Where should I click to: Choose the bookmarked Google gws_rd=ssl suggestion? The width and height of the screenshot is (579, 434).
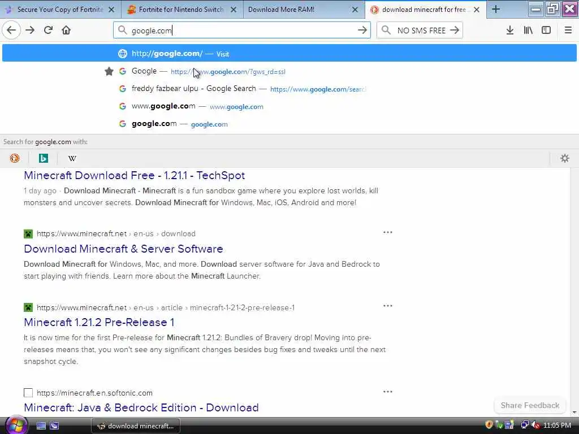(289, 71)
